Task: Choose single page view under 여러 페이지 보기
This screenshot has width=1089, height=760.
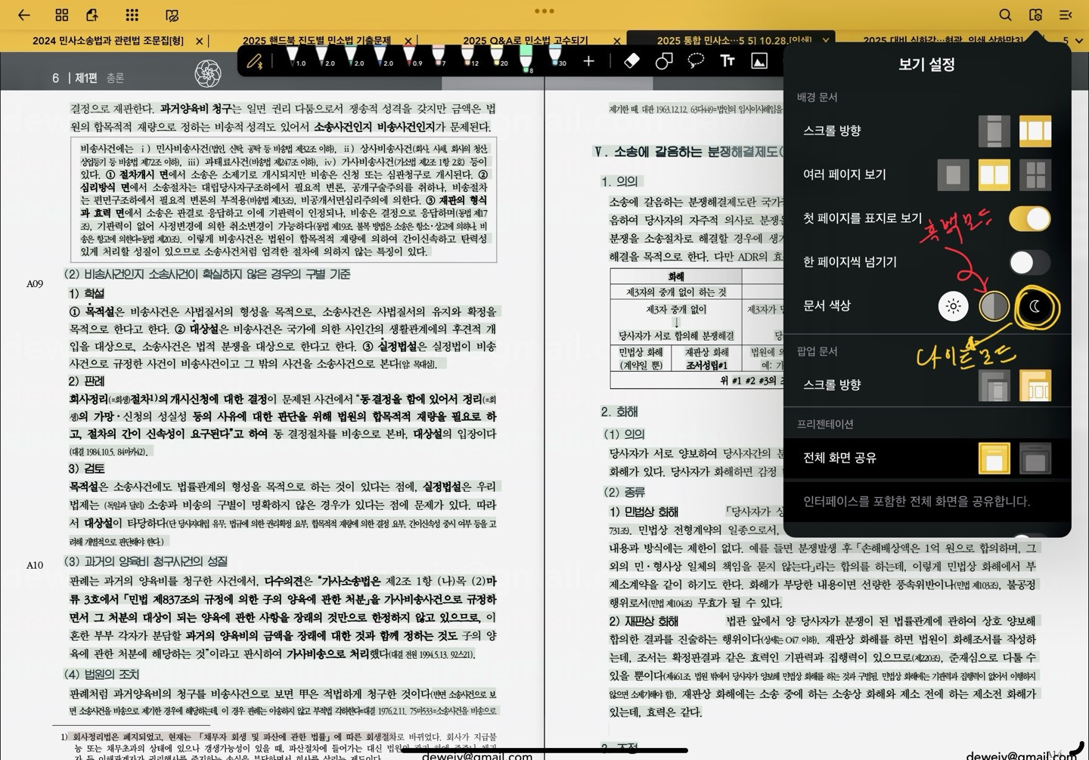Action: pos(953,175)
